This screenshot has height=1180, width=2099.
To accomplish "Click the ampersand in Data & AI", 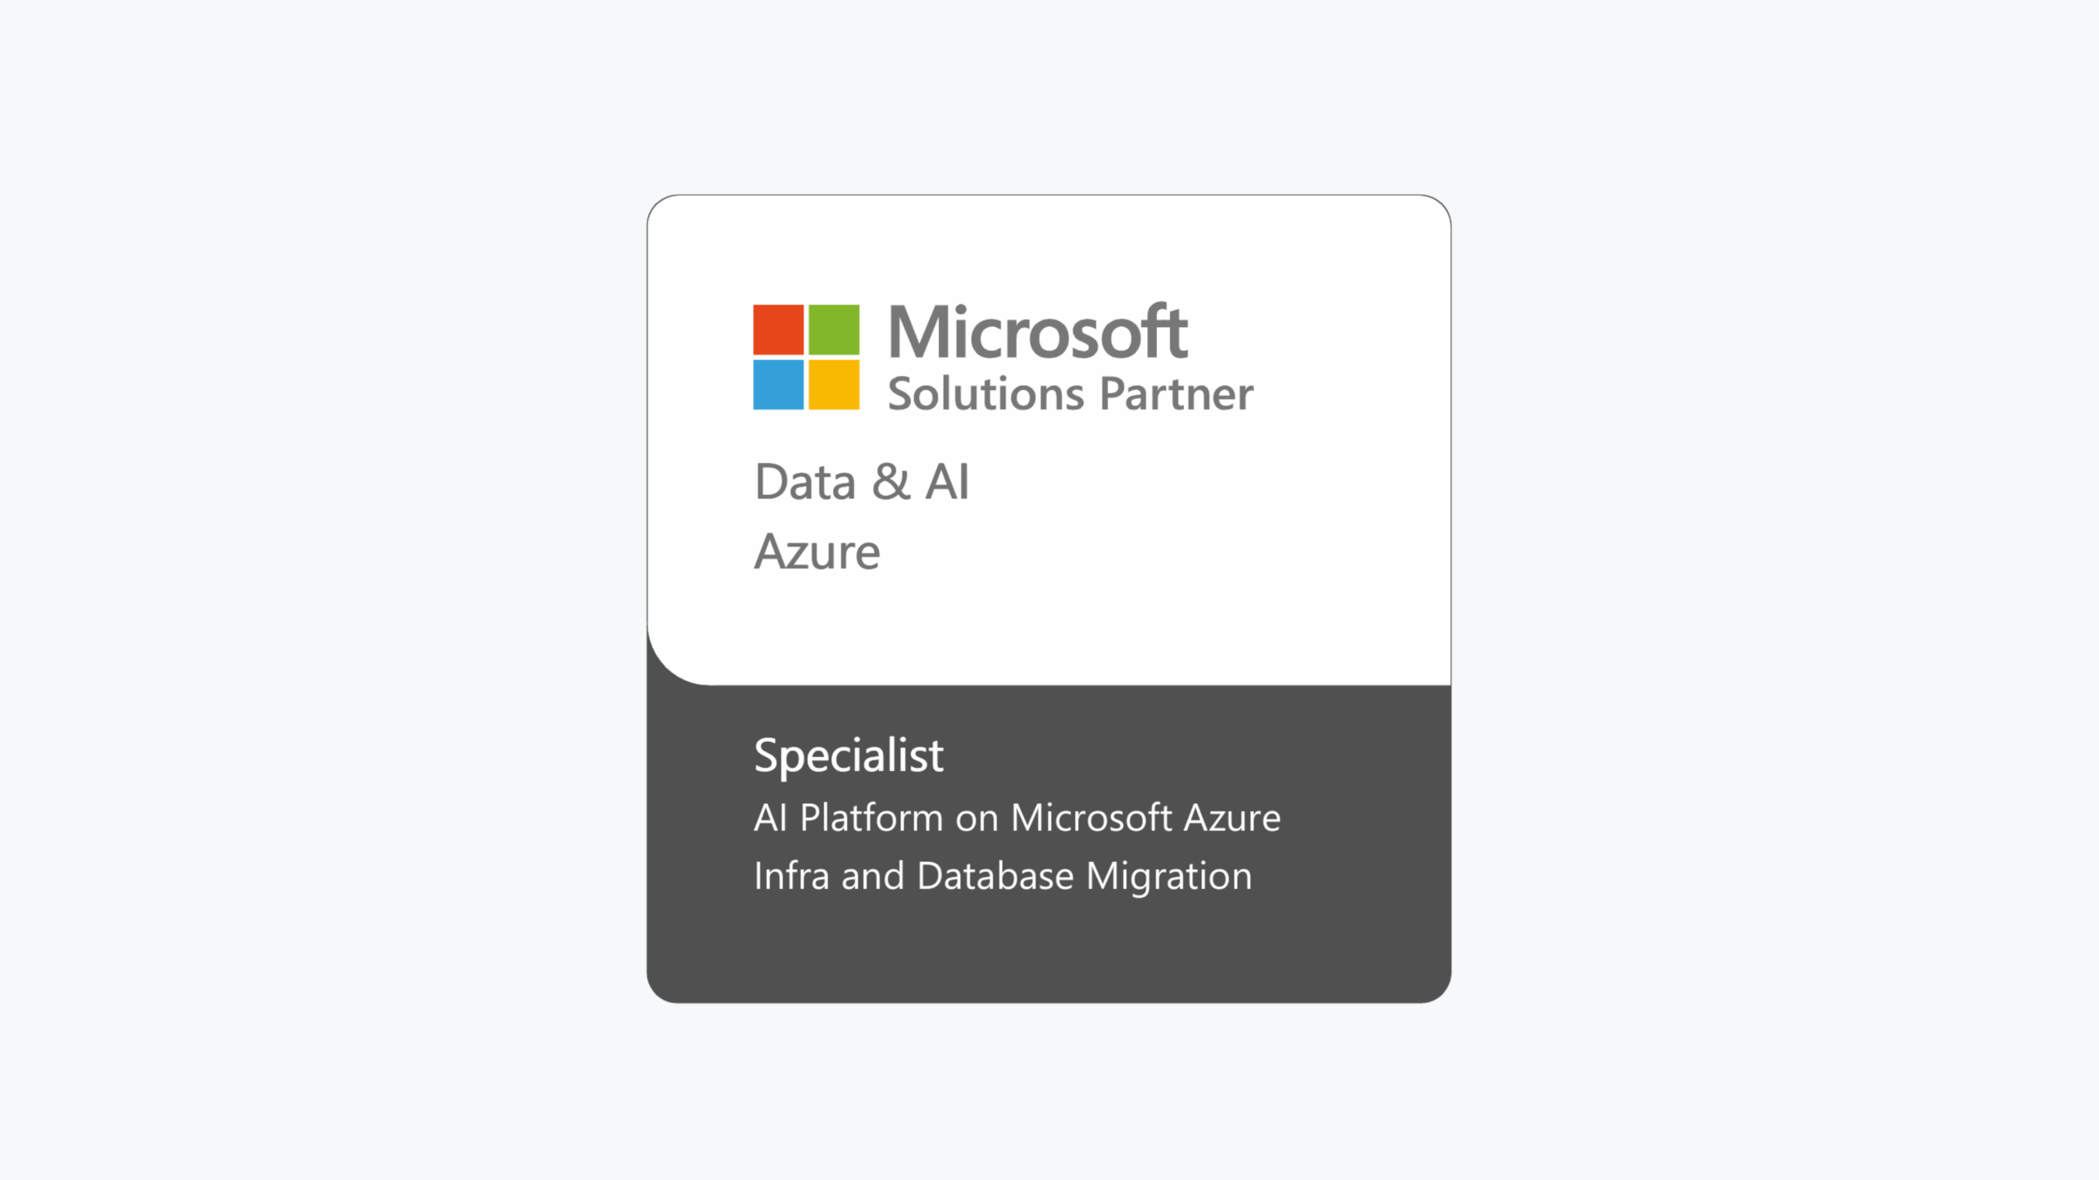I will click(891, 482).
